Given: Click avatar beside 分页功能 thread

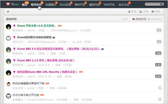Looking at the screenshot, I should click(x=8, y=96).
